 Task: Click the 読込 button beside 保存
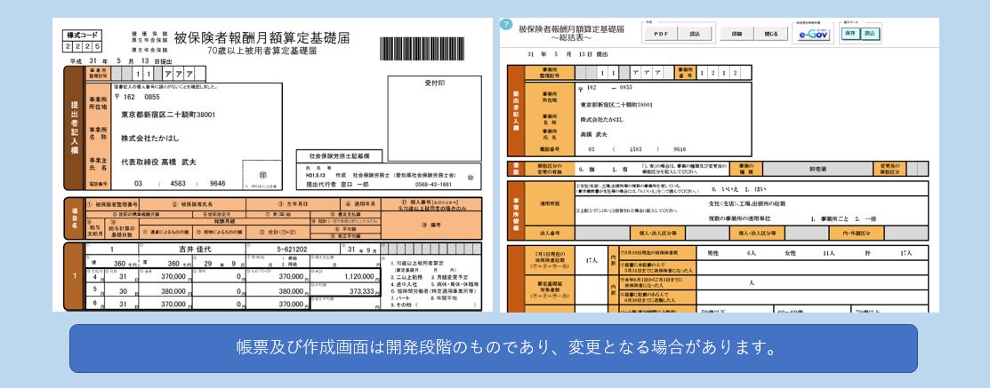(x=870, y=33)
